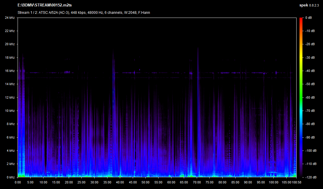Screen dimensions: 323x189
Task: Select the 16 kHz frequency axis label
Action: point(10,71)
